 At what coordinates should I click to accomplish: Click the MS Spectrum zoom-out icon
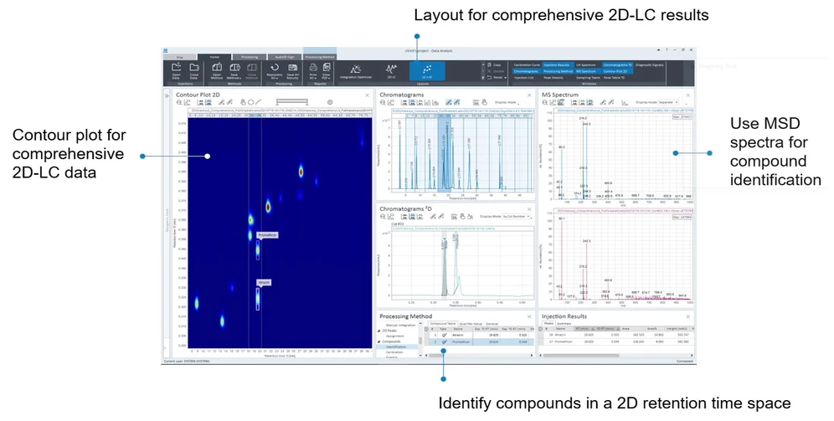545,102
